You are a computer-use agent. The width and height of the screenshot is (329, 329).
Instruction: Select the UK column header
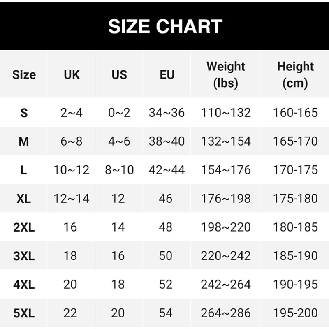click(x=72, y=75)
